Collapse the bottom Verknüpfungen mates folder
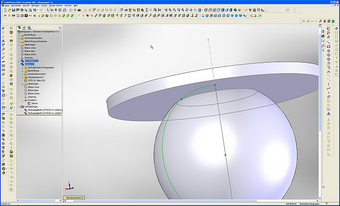 pyautogui.click(x=19, y=107)
